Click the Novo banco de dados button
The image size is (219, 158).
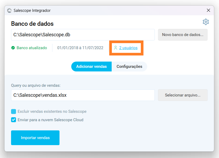point(183,35)
